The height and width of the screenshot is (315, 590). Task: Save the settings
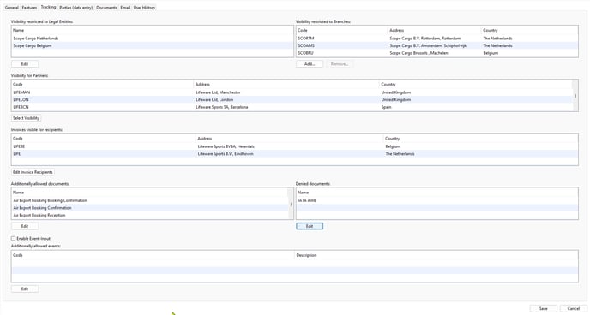[x=544, y=309]
